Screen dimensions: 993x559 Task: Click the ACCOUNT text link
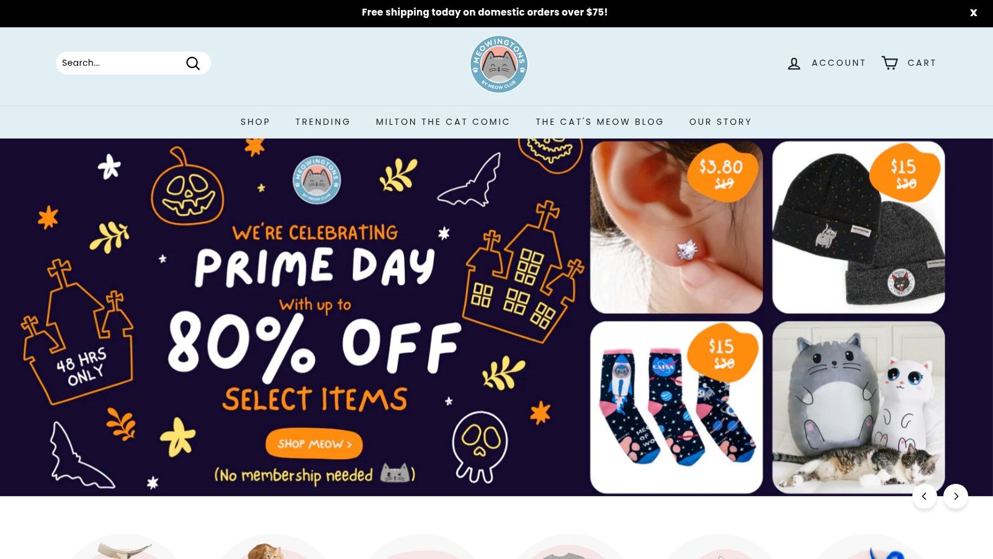click(838, 63)
